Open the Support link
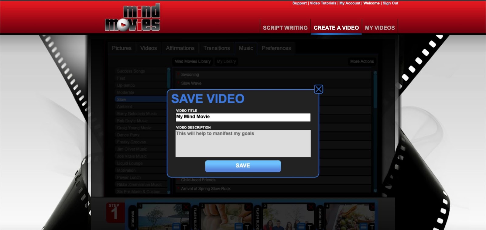The width and height of the screenshot is (486, 230). (x=299, y=3)
